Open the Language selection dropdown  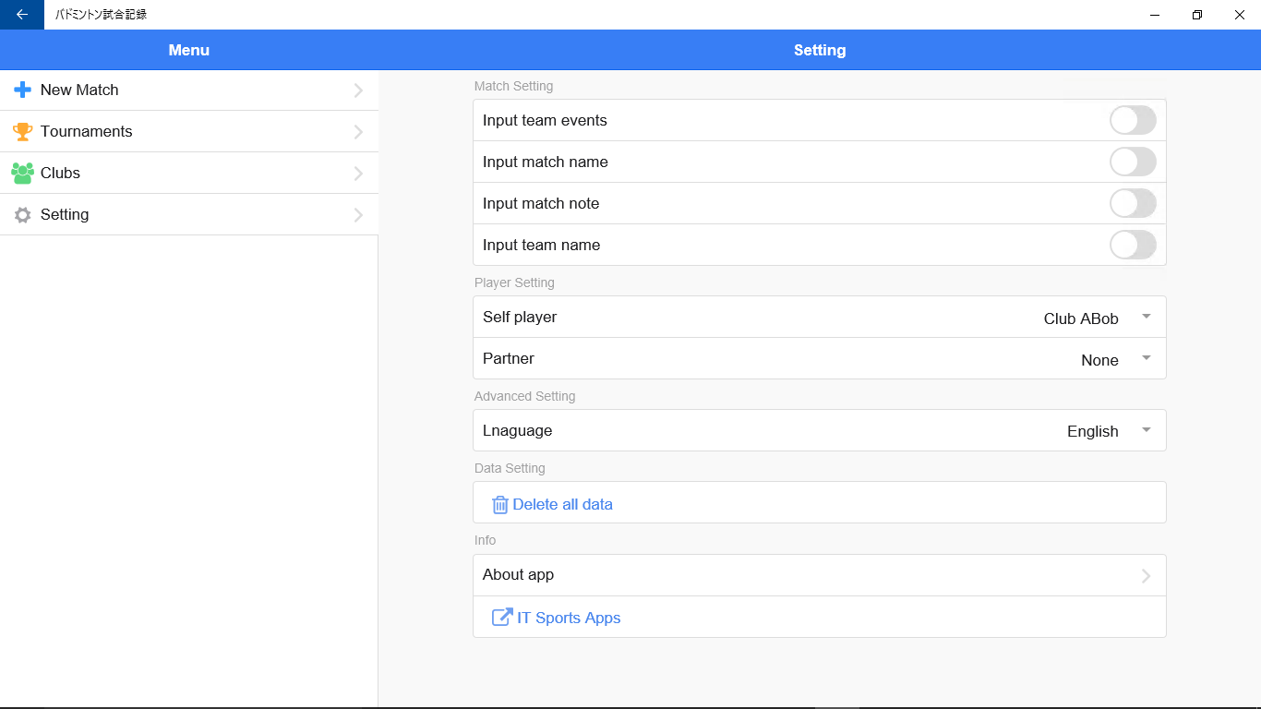pos(1146,430)
